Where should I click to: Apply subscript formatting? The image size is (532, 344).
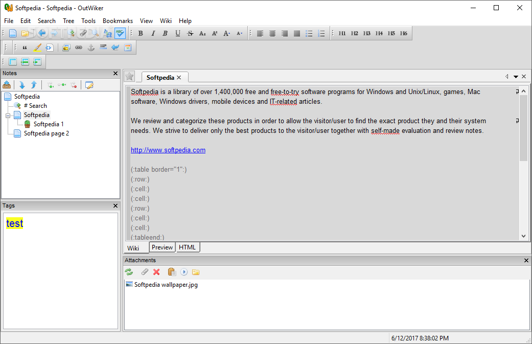[202, 33]
